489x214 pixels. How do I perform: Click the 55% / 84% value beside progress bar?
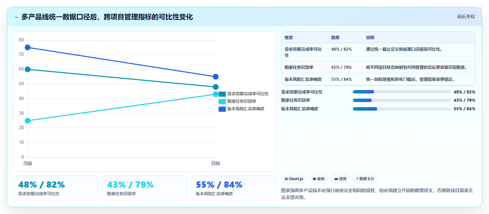coord(464,109)
